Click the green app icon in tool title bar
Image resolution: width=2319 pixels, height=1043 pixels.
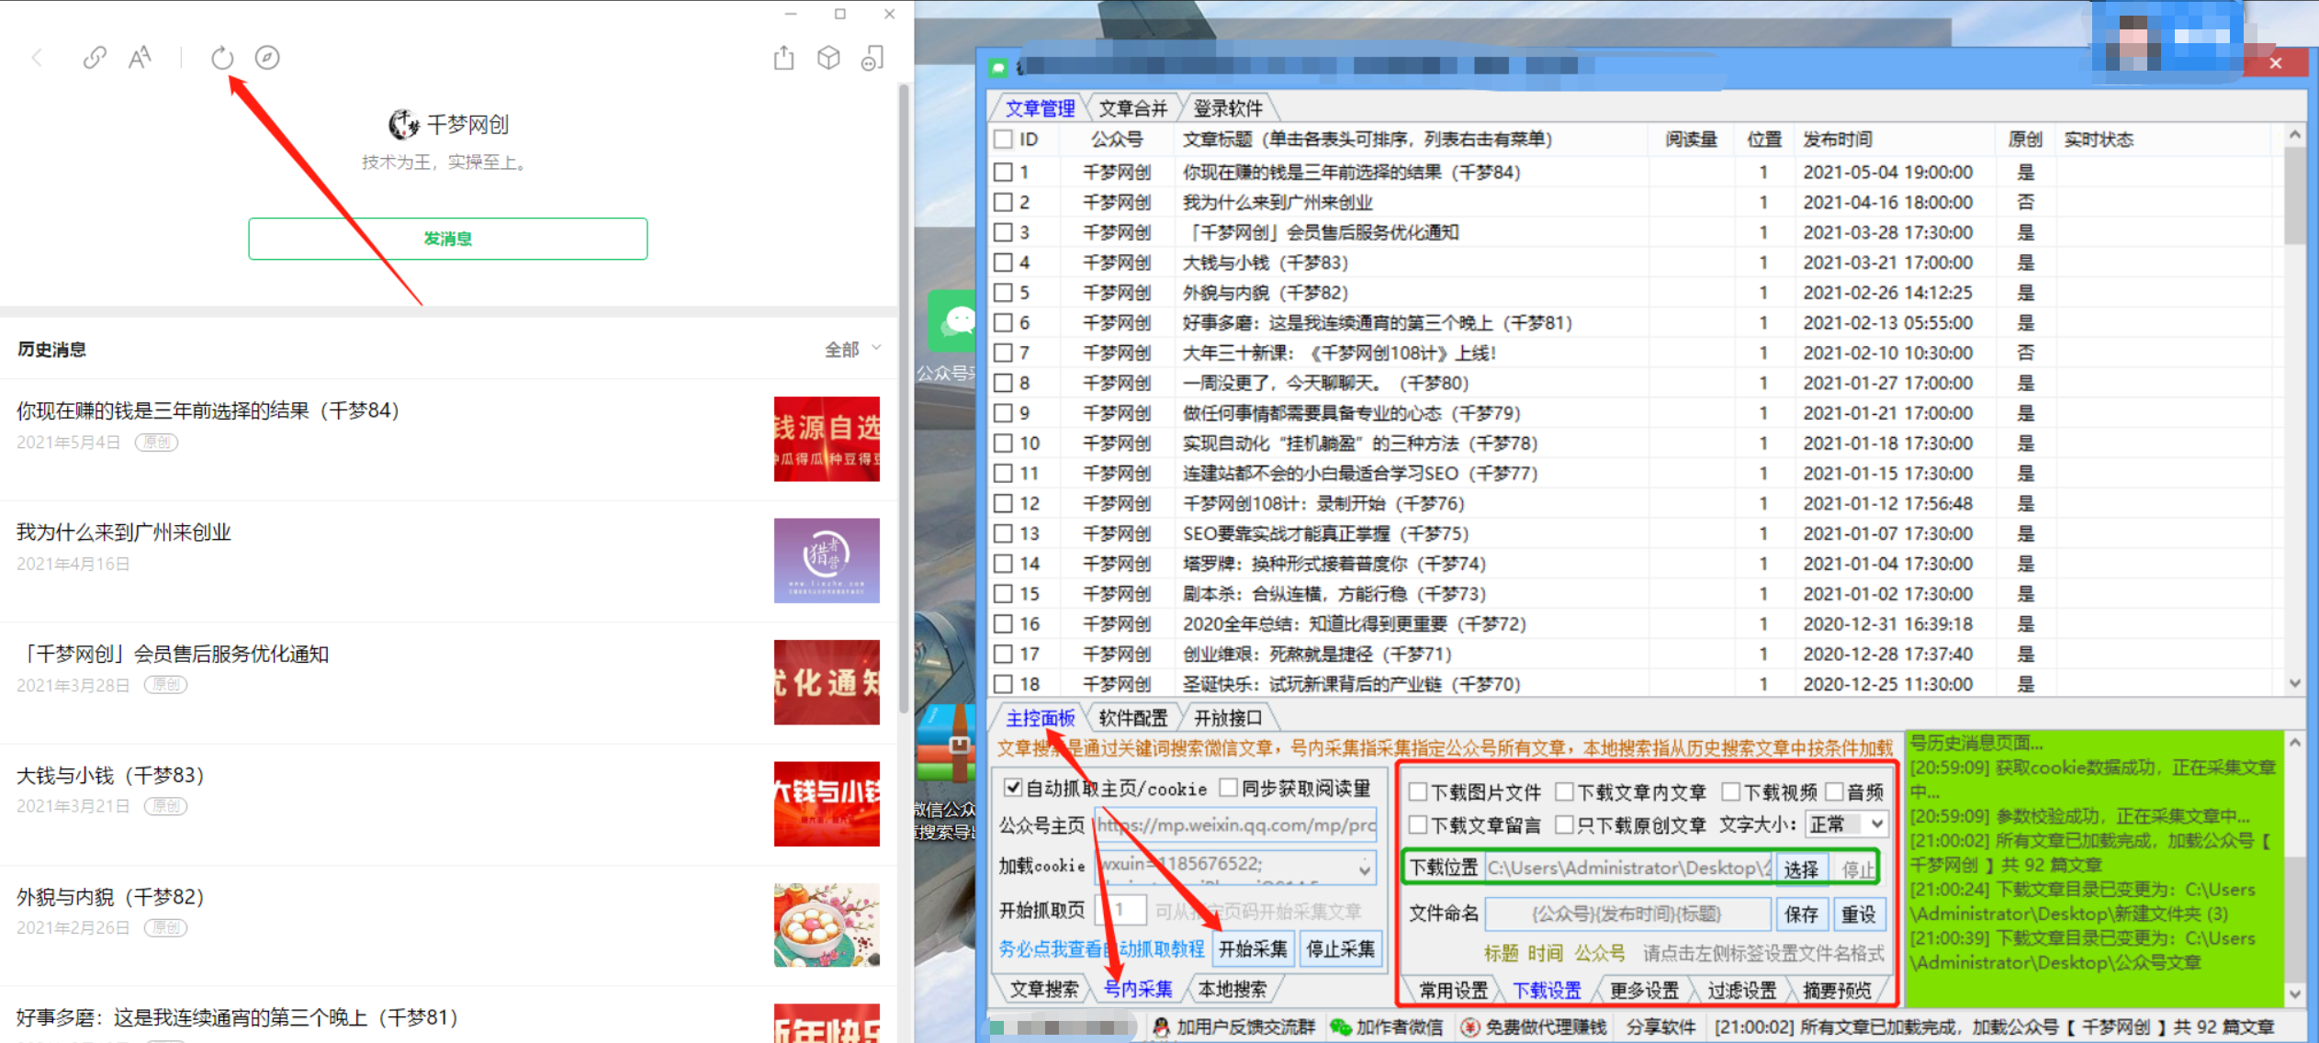(x=998, y=67)
